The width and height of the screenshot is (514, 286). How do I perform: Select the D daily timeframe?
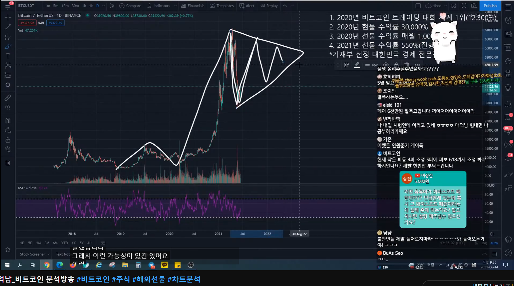point(98,6)
